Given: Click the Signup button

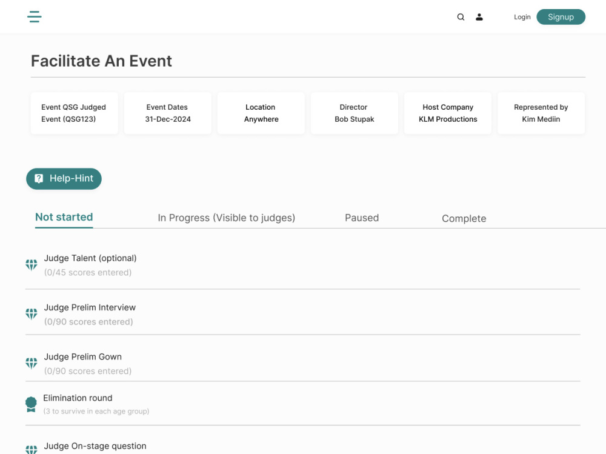Looking at the screenshot, I should pos(561,17).
